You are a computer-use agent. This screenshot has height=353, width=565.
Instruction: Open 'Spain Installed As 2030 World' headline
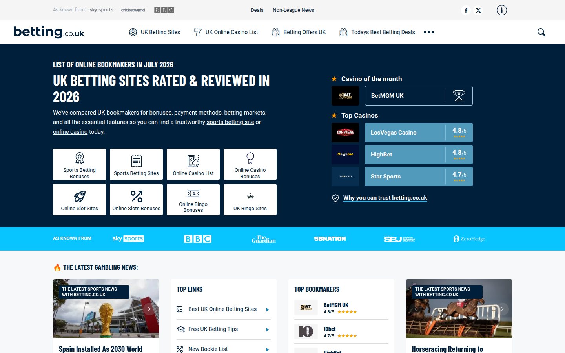coord(100,349)
